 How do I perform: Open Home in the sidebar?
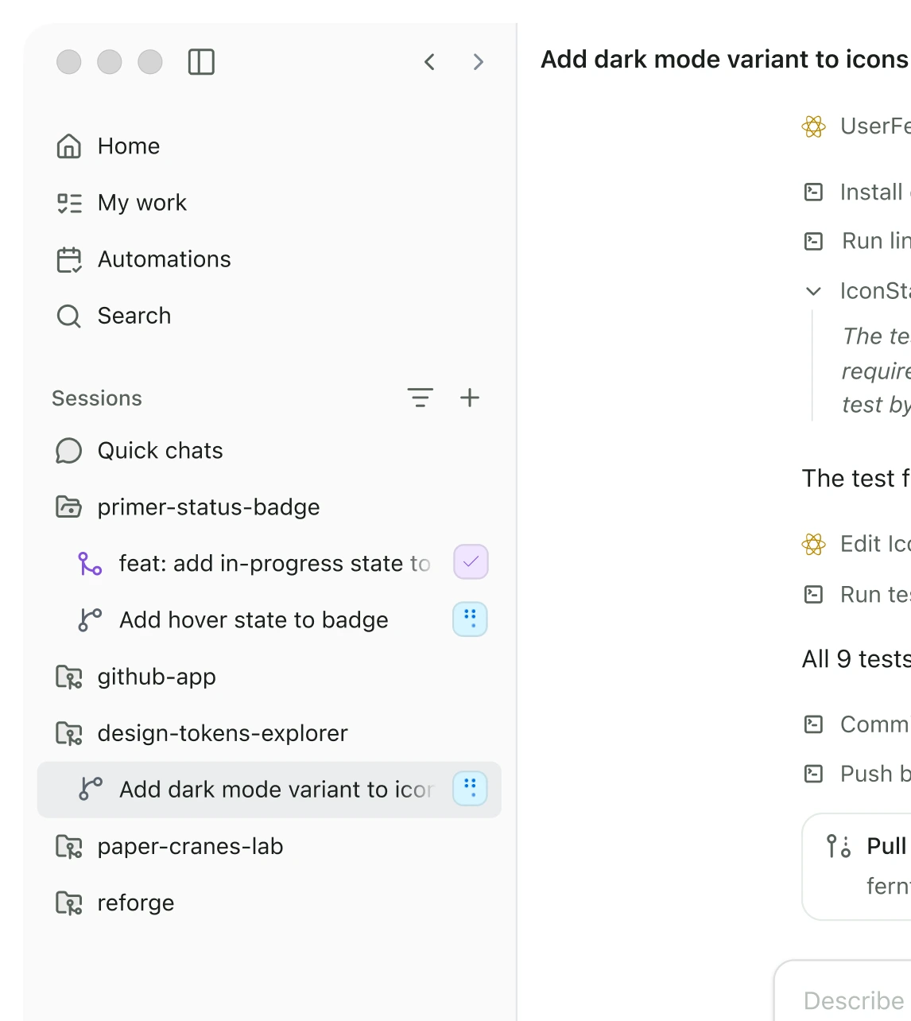269,146
